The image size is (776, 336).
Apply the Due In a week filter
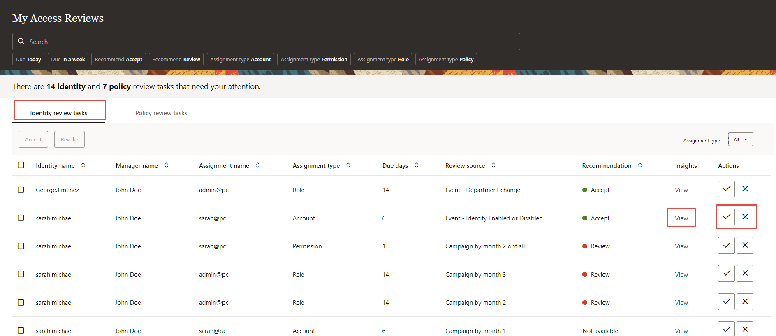(68, 59)
